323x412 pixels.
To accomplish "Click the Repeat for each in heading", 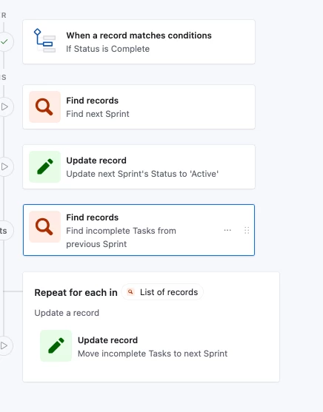I will pos(76,292).
